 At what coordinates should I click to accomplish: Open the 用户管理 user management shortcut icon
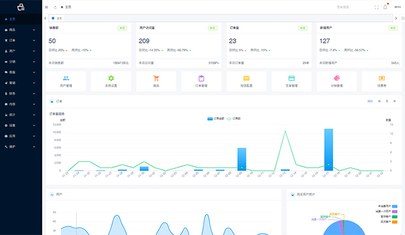(66, 78)
